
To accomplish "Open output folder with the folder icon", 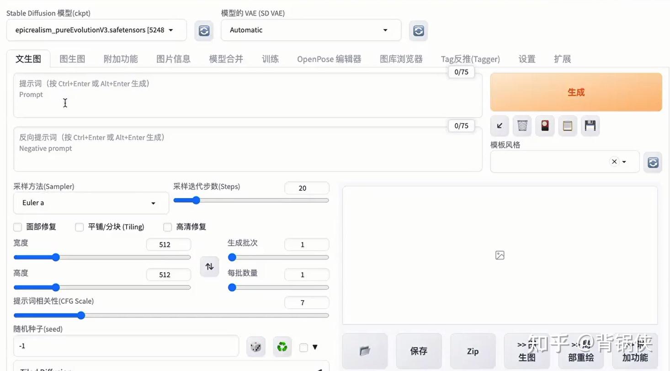I will [364, 351].
